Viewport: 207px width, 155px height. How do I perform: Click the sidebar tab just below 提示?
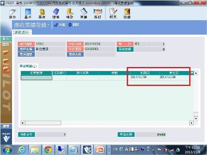click(x=6, y=44)
